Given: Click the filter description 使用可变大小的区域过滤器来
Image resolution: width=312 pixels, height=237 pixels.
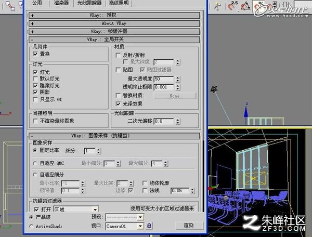Looking at the screenshot, I should click(162, 208).
